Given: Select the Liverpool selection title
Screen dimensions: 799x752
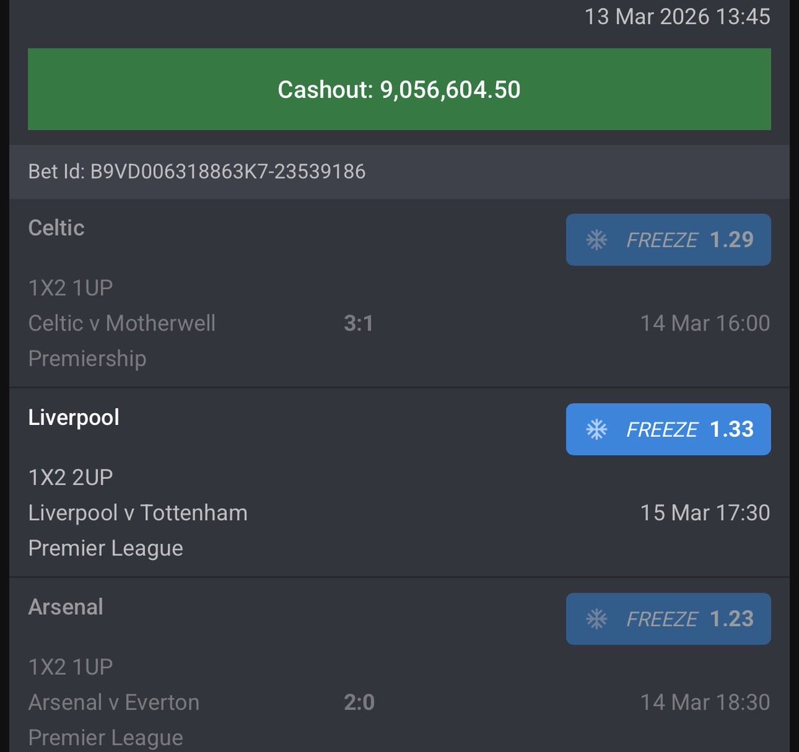Looking at the screenshot, I should (74, 418).
